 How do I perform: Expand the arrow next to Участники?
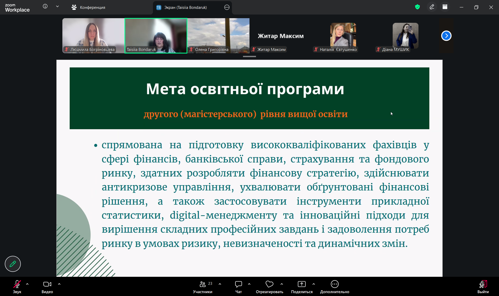tap(220, 284)
